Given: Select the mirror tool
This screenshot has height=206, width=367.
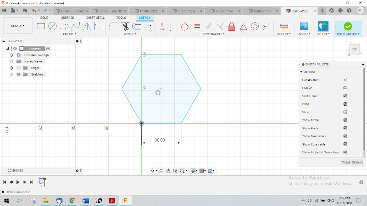Looking at the screenshot, I should point(87,27).
